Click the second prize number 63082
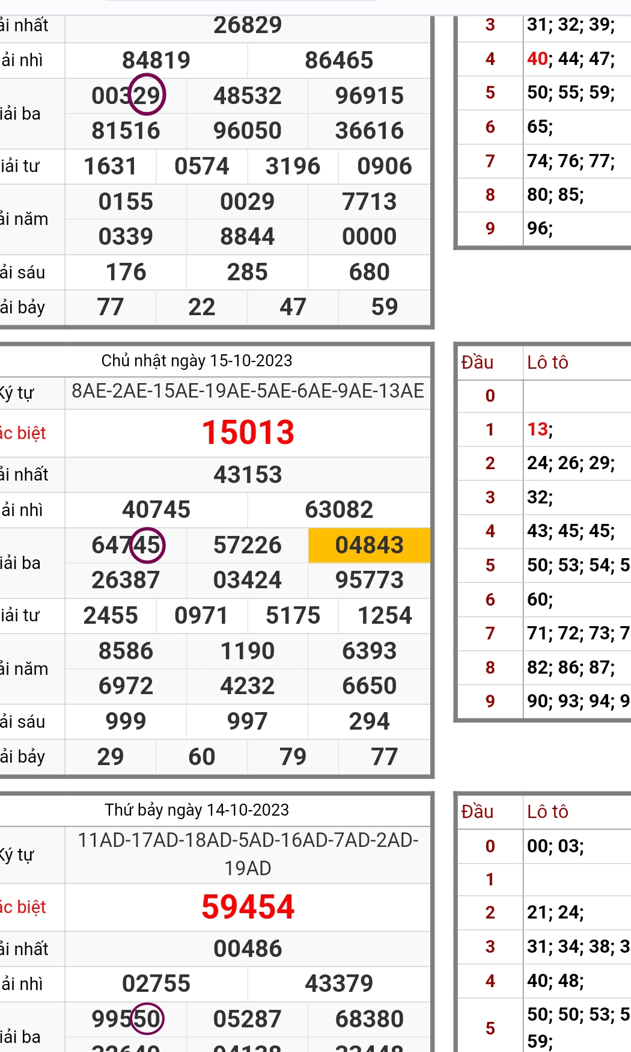This screenshot has height=1052, width=631. coord(339,509)
